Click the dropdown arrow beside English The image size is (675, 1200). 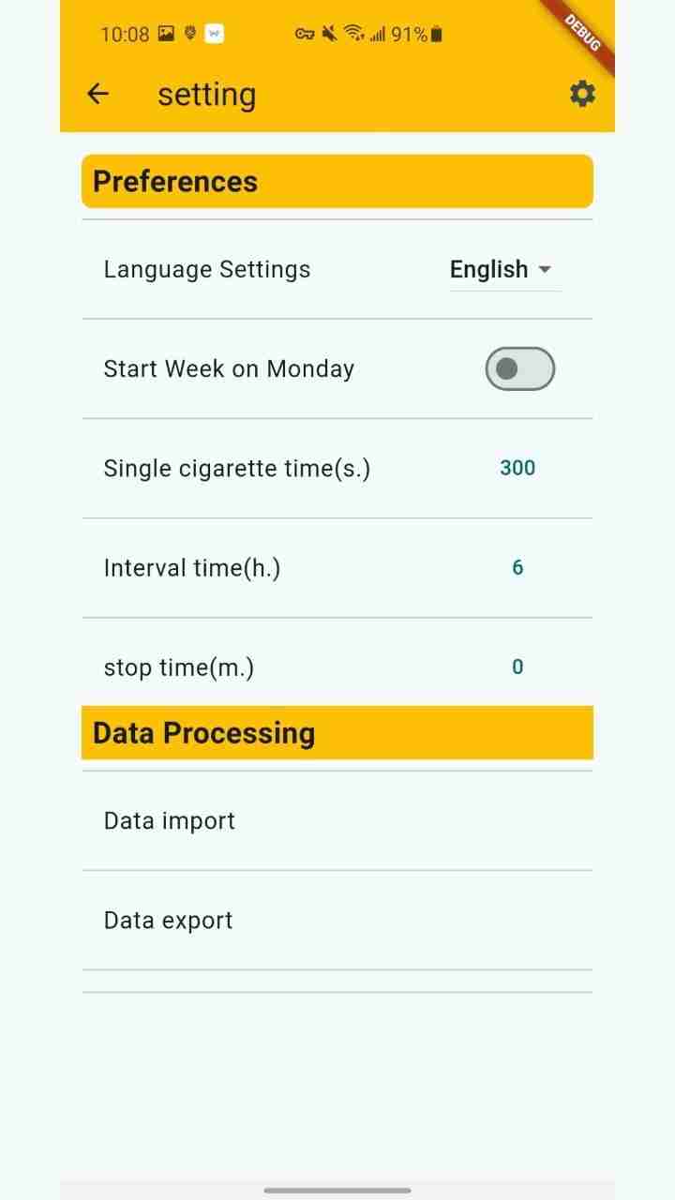pyautogui.click(x=545, y=270)
